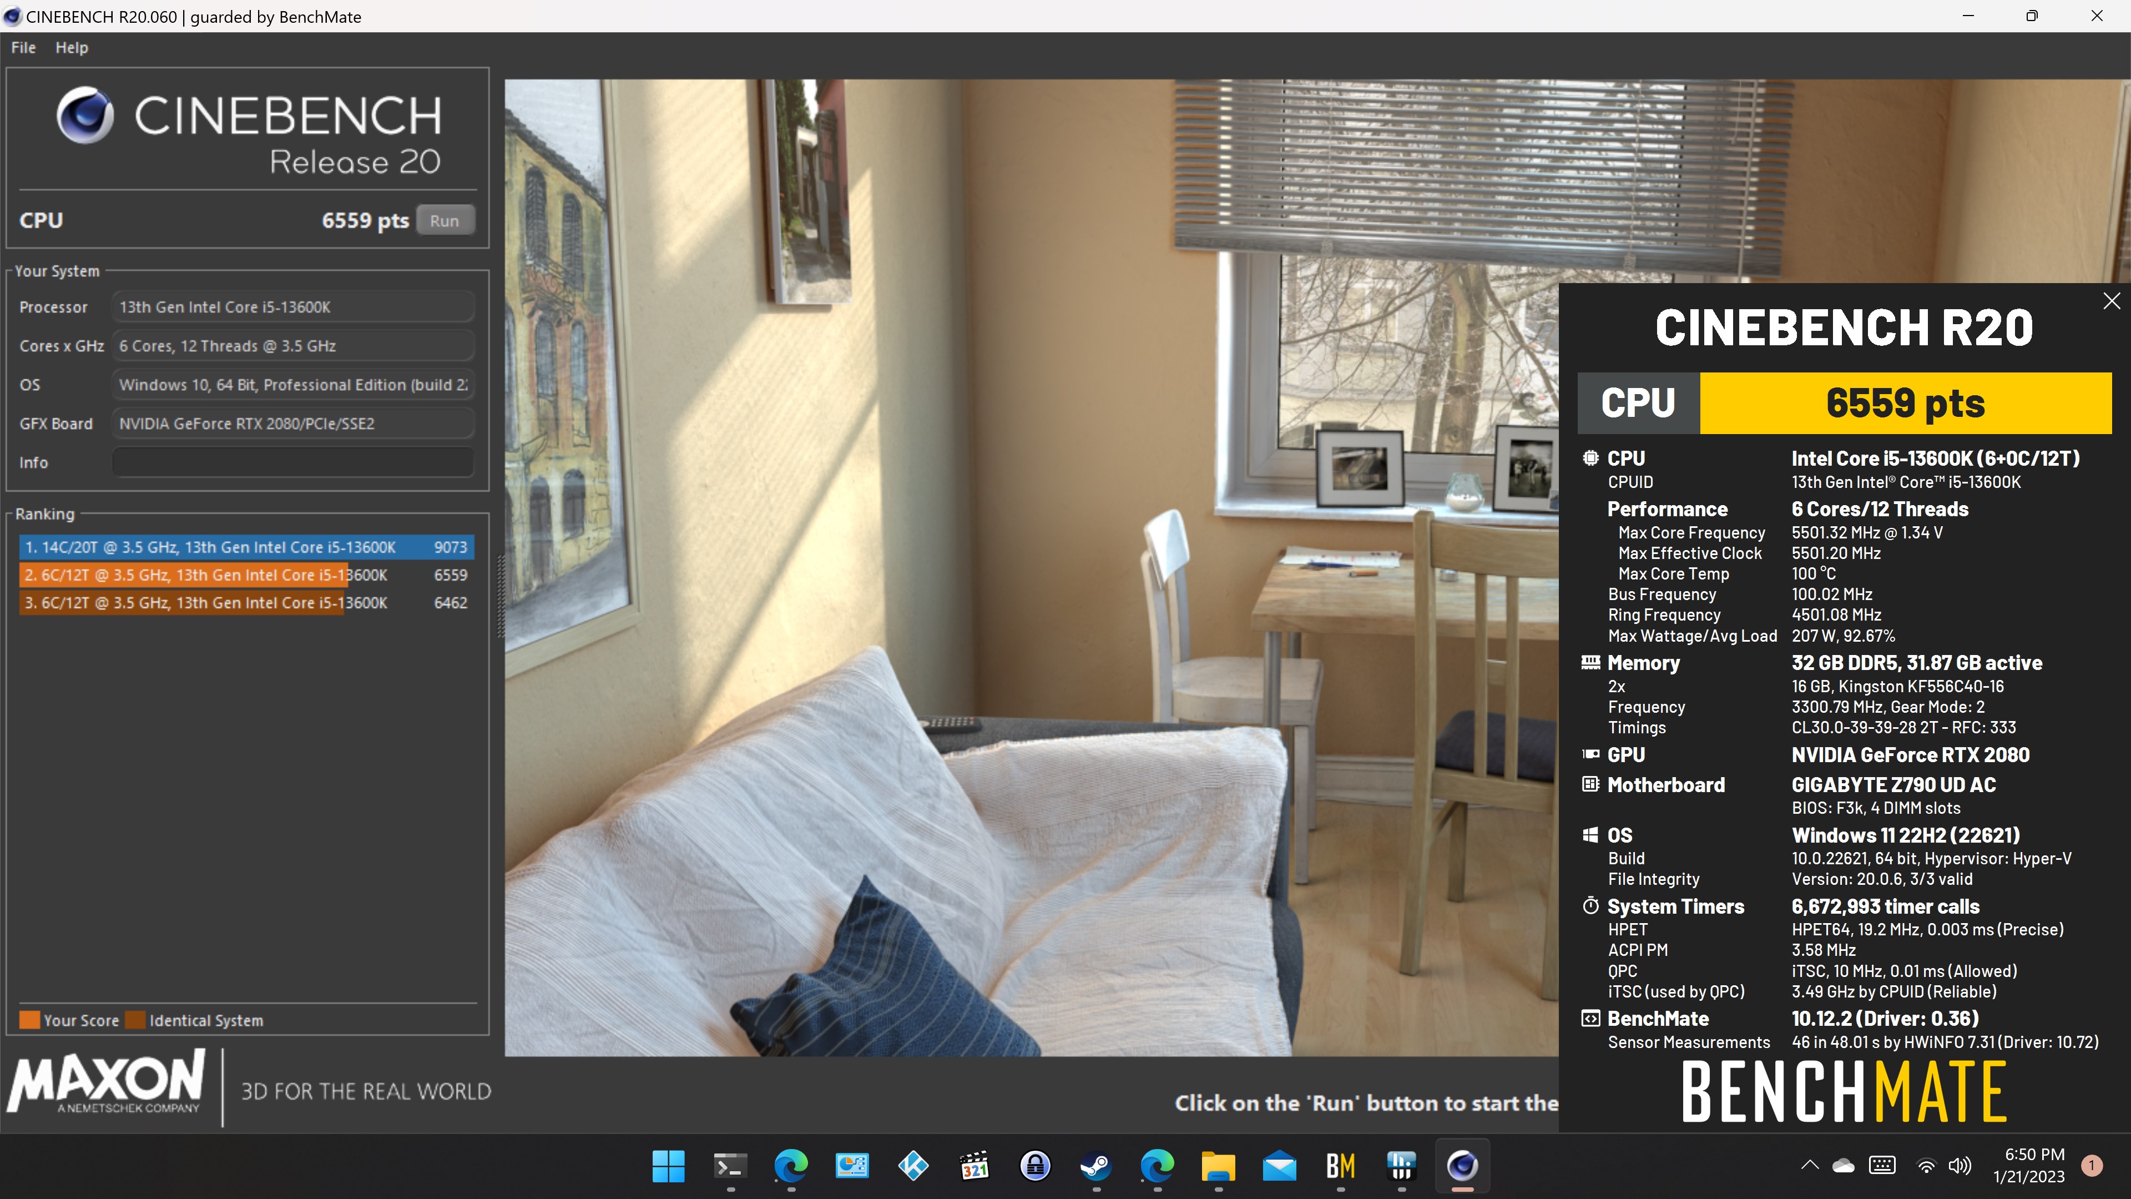Click the Cores x GHz field
The width and height of the screenshot is (2131, 1199).
click(293, 345)
